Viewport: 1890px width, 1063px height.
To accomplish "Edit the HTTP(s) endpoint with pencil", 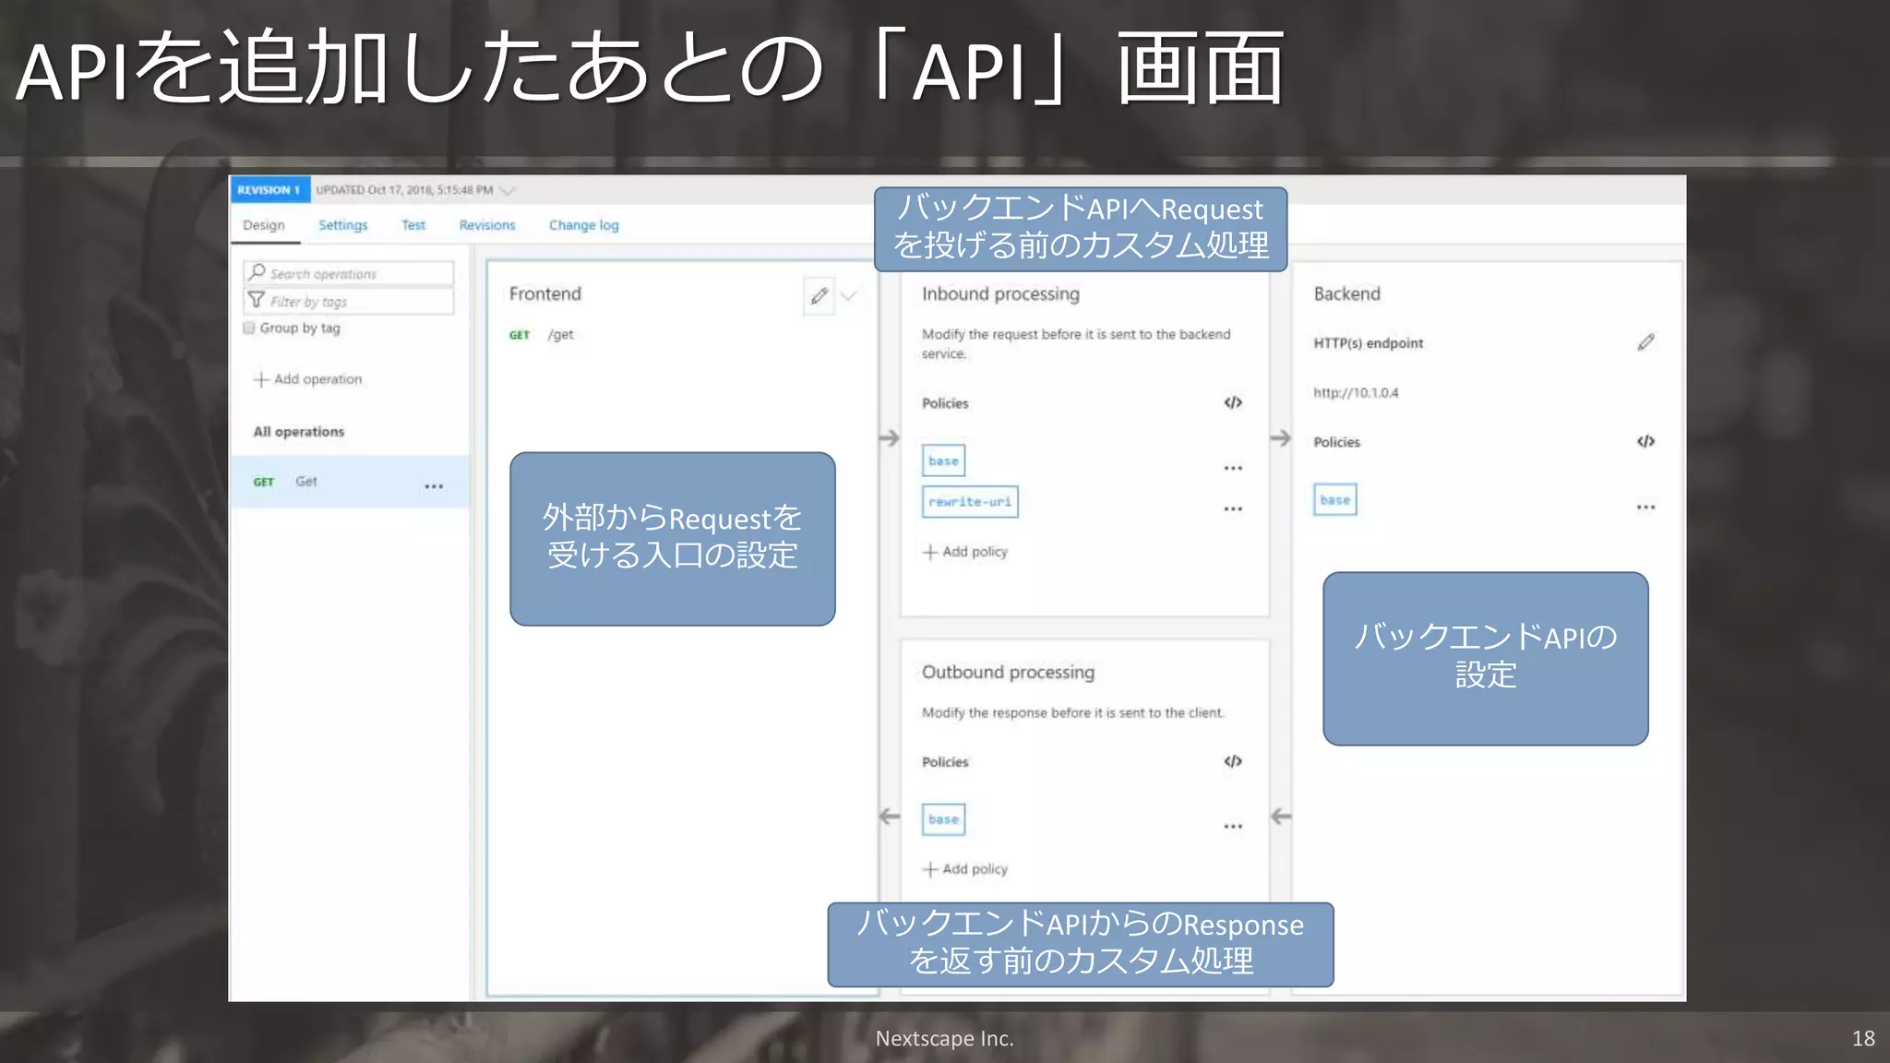I will (1646, 342).
